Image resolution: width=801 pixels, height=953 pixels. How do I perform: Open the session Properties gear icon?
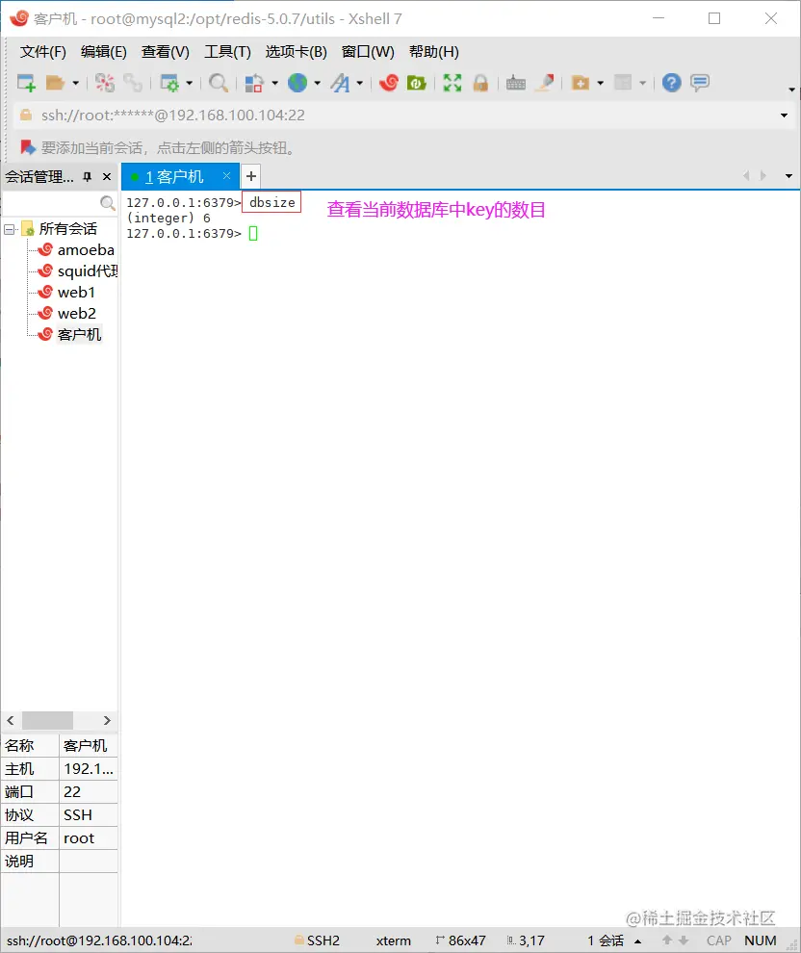coord(169,83)
